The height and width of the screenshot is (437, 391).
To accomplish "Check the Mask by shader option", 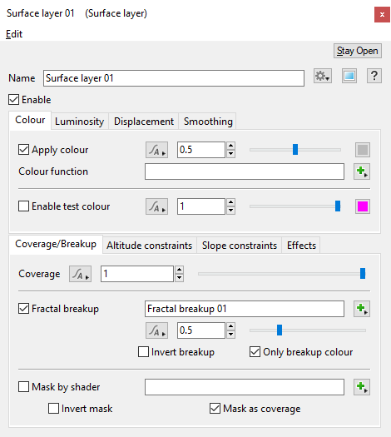I will pos(23,387).
